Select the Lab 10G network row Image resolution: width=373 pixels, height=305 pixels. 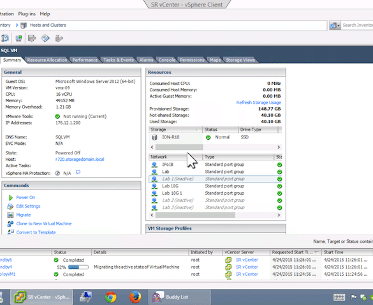[x=216, y=186]
